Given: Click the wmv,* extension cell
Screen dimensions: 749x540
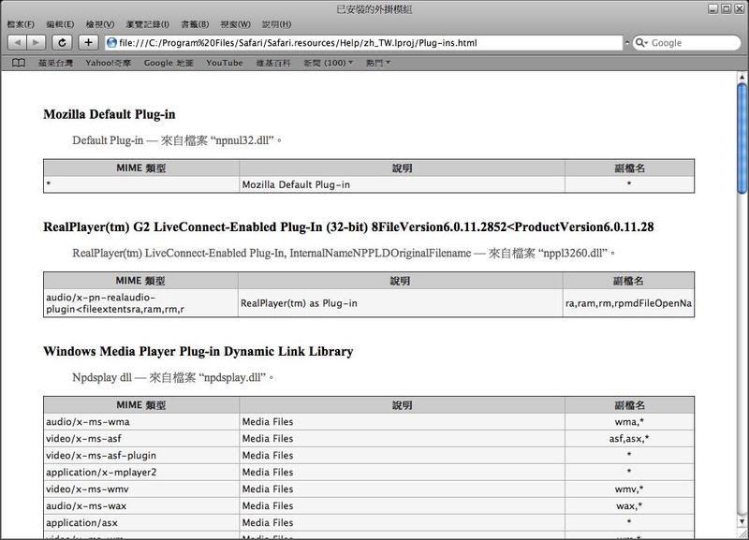Looking at the screenshot, I should [x=629, y=489].
